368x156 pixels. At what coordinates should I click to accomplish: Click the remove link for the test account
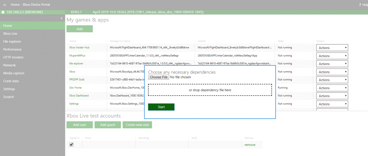(x=250, y=145)
